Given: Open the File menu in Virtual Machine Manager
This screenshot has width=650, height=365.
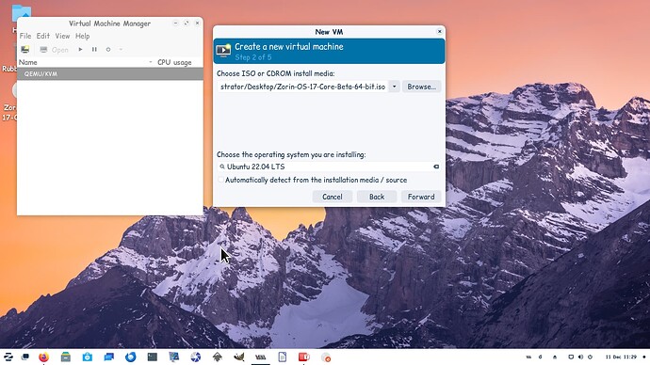Looking at the screenshot, I should (x=25, y=36).
